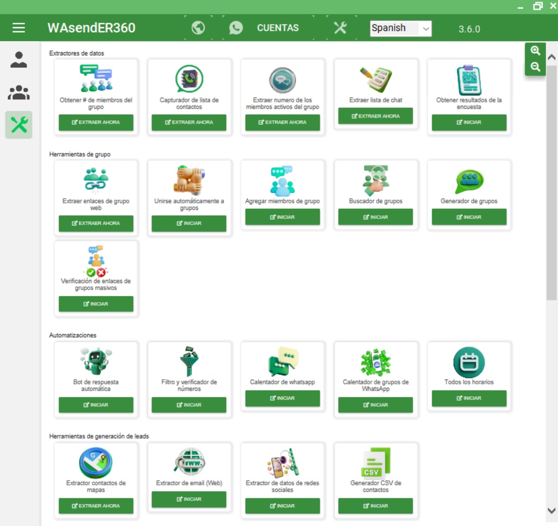Viewport: 558px width, 526px height.
Task: Start the Calentador de whatsapp tool
Action: [282, 399]
